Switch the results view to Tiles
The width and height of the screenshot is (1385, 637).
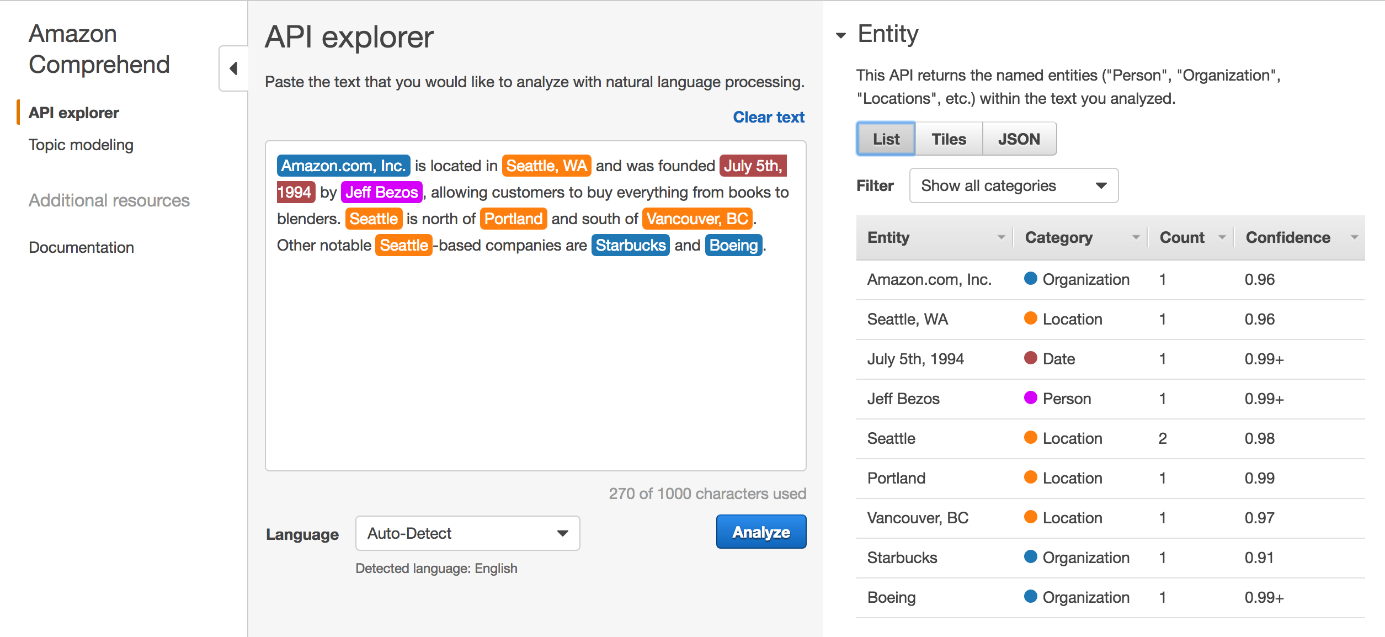[949, 139]
